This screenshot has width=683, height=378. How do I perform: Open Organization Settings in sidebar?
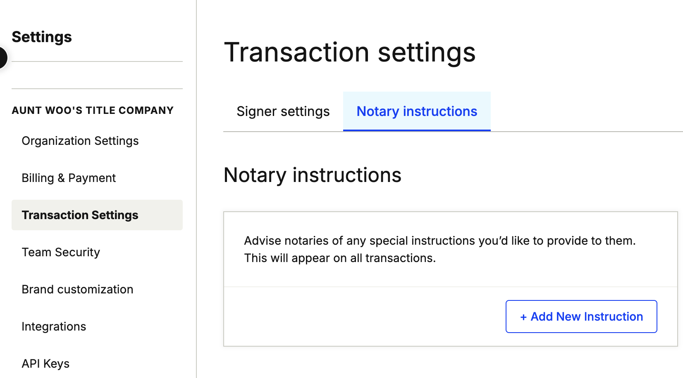80,141
